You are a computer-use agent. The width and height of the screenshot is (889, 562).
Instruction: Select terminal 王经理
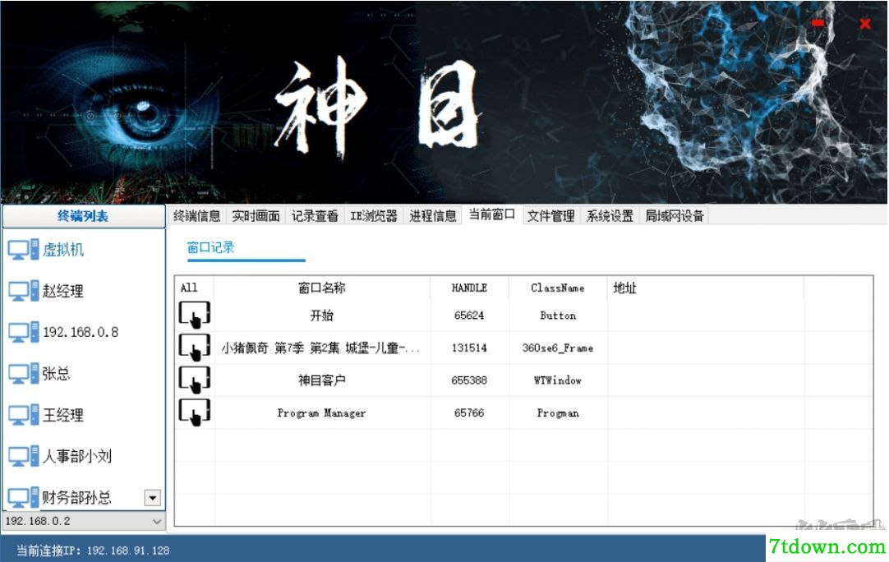click(x=63, y=415)
